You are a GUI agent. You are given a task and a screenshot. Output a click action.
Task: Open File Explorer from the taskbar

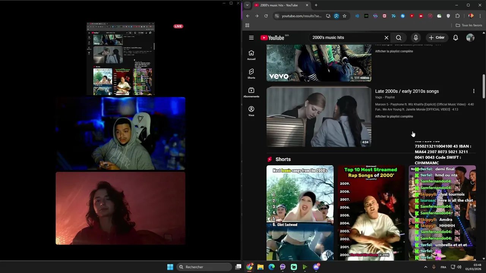pos(260,267)
